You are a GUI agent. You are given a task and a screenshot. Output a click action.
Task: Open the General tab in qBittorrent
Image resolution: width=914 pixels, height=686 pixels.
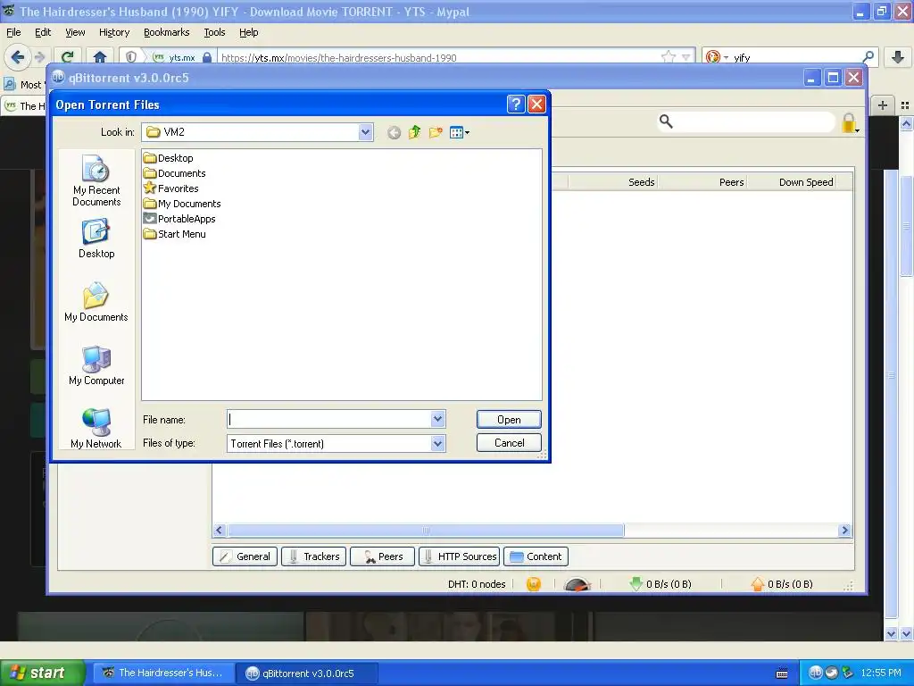coord(245,556)
